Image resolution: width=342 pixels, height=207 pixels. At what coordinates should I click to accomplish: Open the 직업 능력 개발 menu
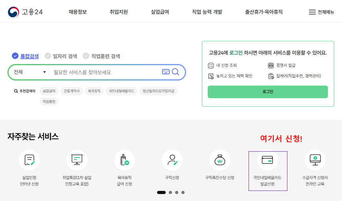[x=207, y=12]
